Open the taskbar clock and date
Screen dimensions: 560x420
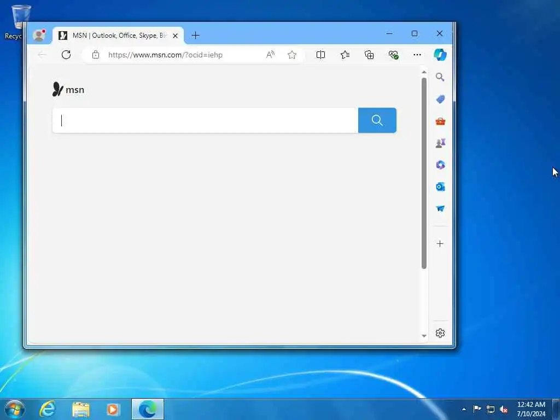click(x=531, y=409)
